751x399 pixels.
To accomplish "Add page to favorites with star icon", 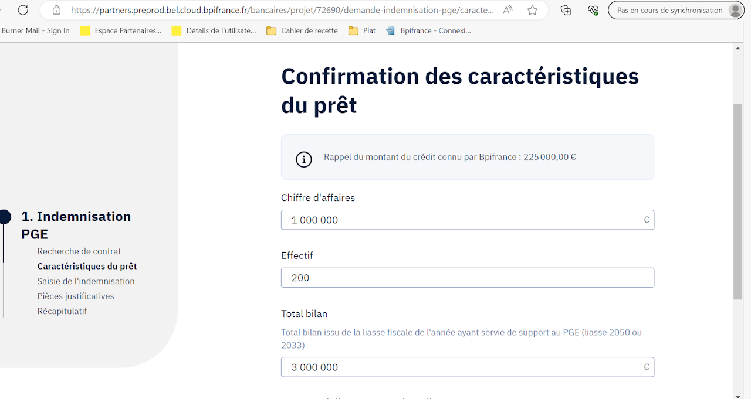I will pyautogui.click(x=532, y=10).
